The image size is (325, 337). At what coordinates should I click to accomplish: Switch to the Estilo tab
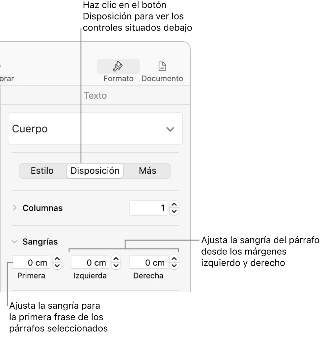(42, 171)
